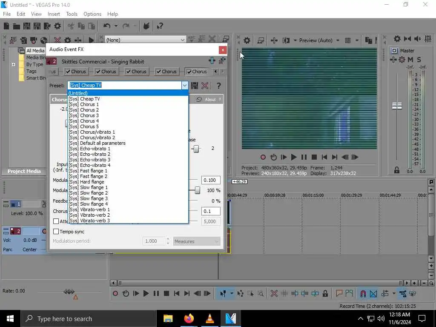Switch to the Project Media tab
Image resolution: width=436 pixels, height=327 pixels.
click(x=24, y=171)
